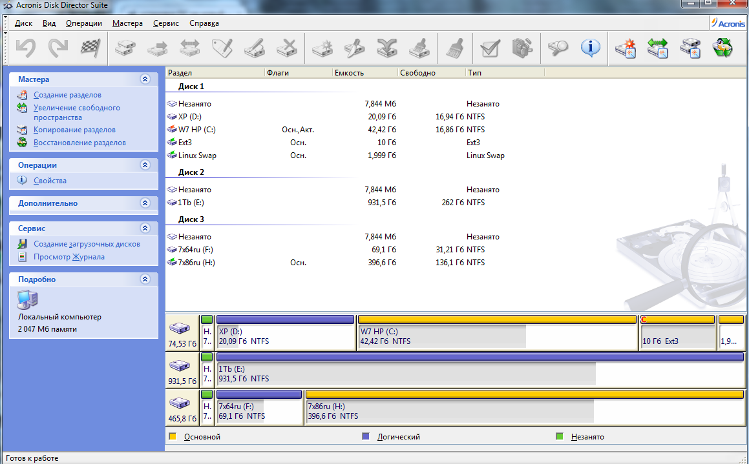749x464 pixels.
Task: Click the disk with brush toolbar icon
Action: pyautogui.click(x=419, y=48)
